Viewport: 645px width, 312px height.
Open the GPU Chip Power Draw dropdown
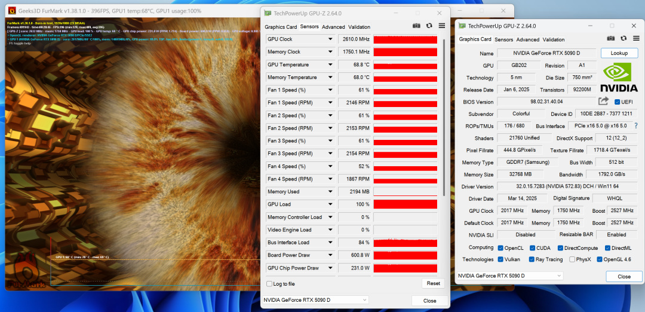click(330, 268)
